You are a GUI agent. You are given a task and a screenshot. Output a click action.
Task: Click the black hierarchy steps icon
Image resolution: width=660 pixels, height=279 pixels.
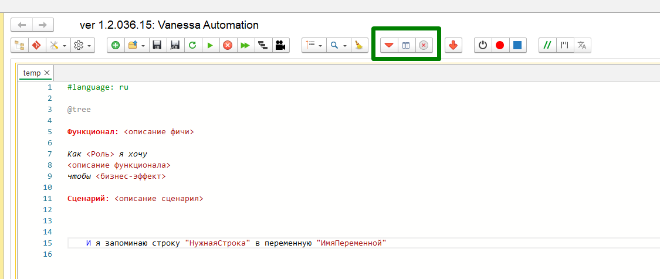[x=263, y=46]
